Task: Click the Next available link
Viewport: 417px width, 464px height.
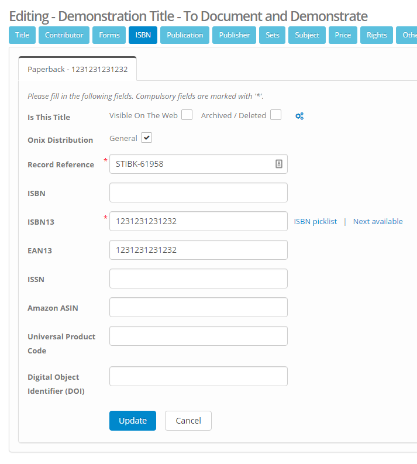Action: [378, 221]
